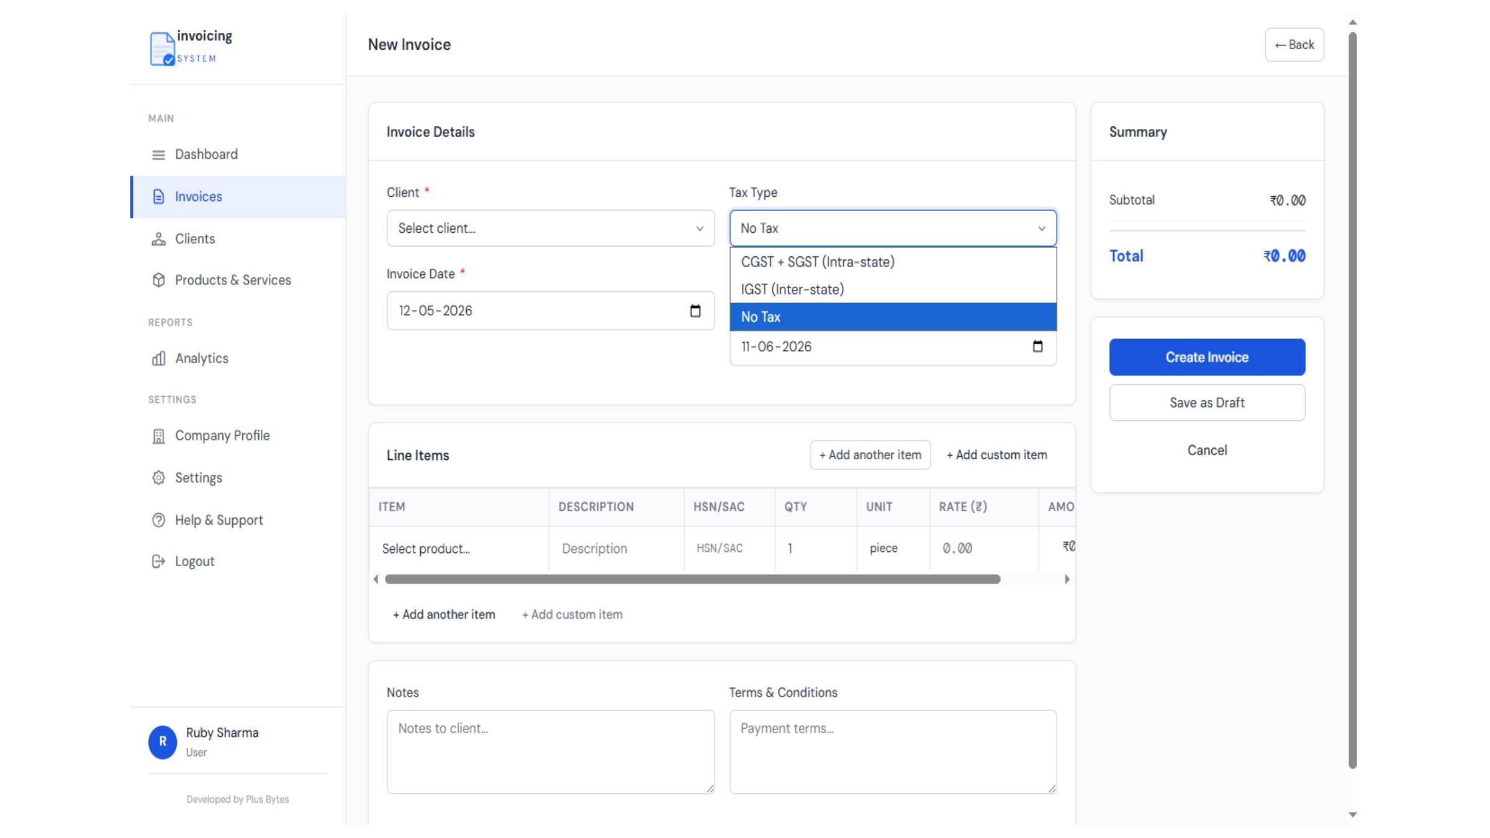Log out using Logout link
The image size is (1490, 838).
pyautogui.click(x=195, y=561)
